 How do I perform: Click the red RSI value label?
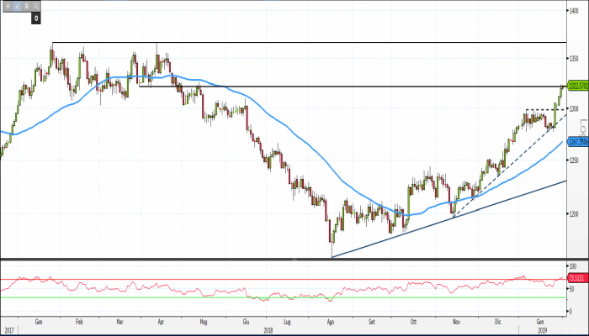pos(576,278)
